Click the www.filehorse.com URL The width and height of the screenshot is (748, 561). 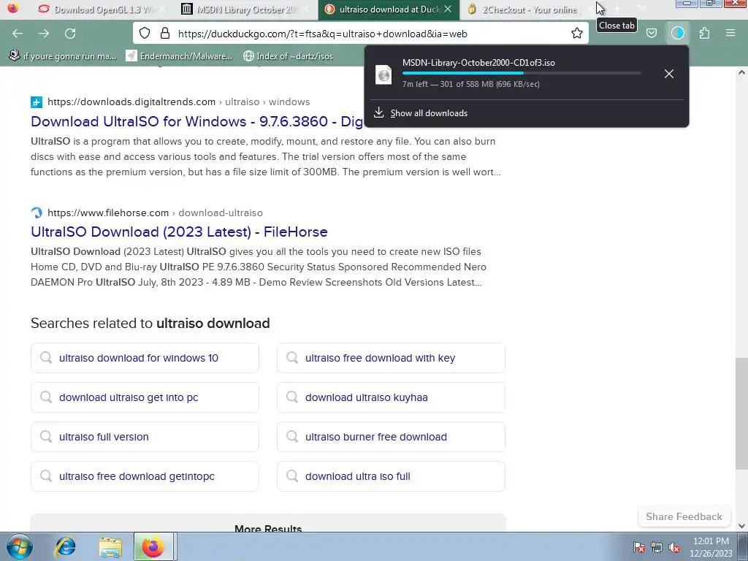point(108,213)
